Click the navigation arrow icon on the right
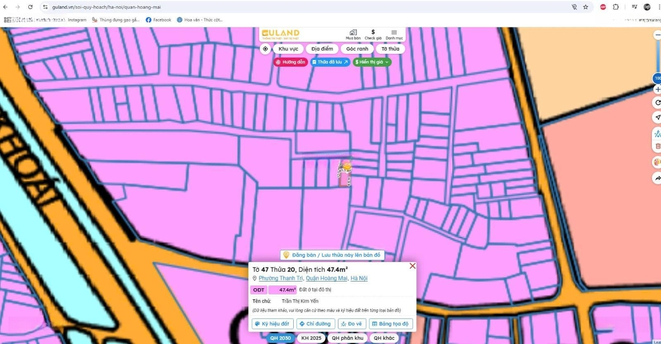This screenshot has width=661, height=344. tap(657, 118)
